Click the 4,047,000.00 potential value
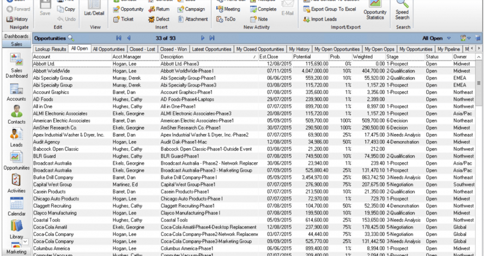Screen dimensions: 485x256 point(315,71)
